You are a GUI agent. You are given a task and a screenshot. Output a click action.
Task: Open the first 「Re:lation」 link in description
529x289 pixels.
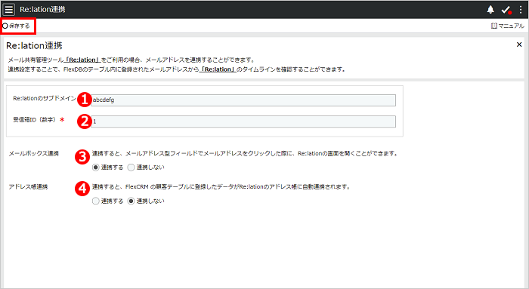pyautogui.click(x=82, y=60)
